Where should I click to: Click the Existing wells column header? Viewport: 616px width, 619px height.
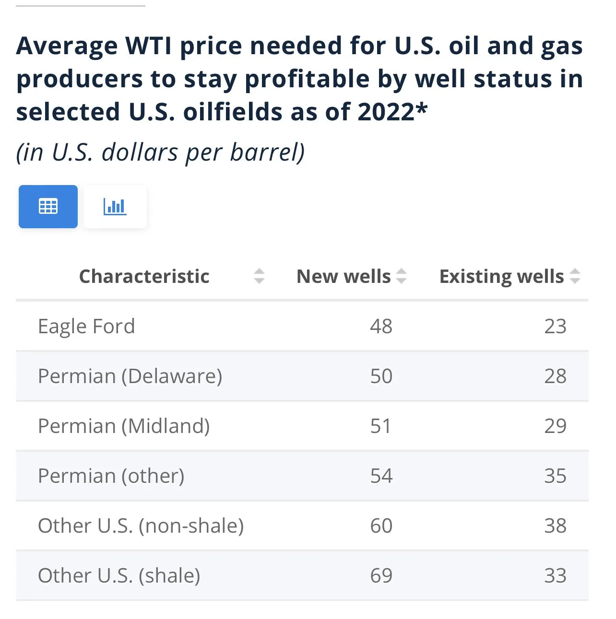(x=501, y=276)
